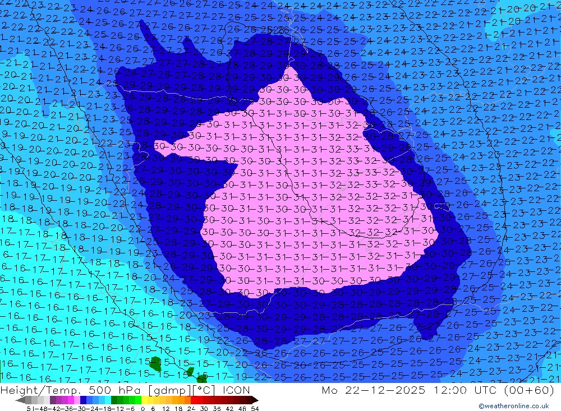
Task: Select the bright yellow legend swatch
Action: (145, 400)
